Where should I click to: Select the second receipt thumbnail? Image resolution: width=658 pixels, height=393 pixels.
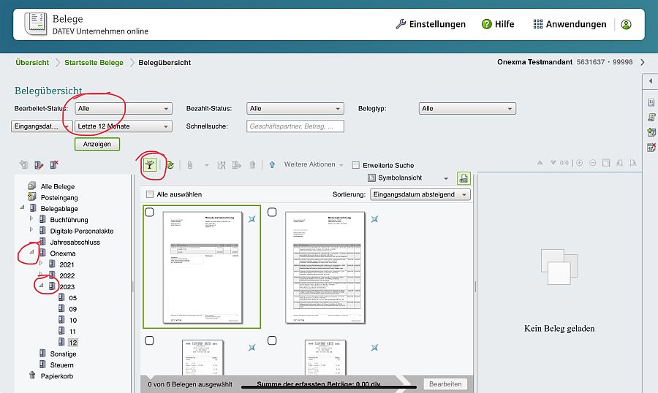tap(325, 267)
